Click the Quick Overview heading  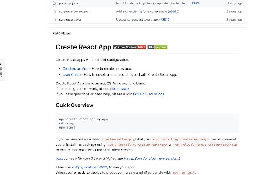tap(74, 105)
